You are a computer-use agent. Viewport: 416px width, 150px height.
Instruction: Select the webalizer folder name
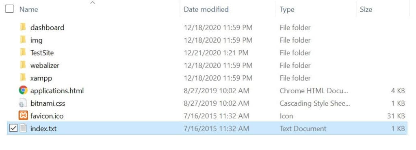[x=45, y=65]
